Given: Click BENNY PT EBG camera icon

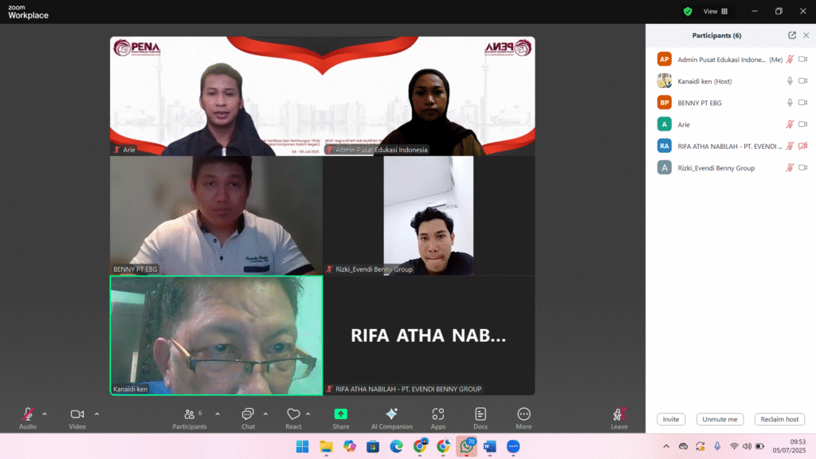Looking at the screenshot, I should point(803,103).
